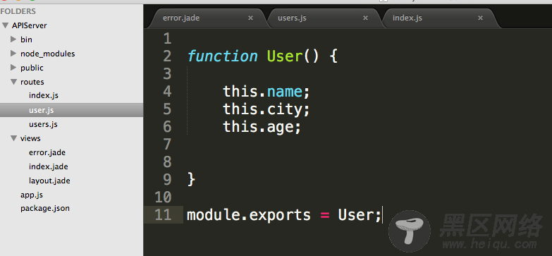Viewport: 552px width, 256px height.
Task: Open app.js in the sidebar
Action: (x=31, y=195)
